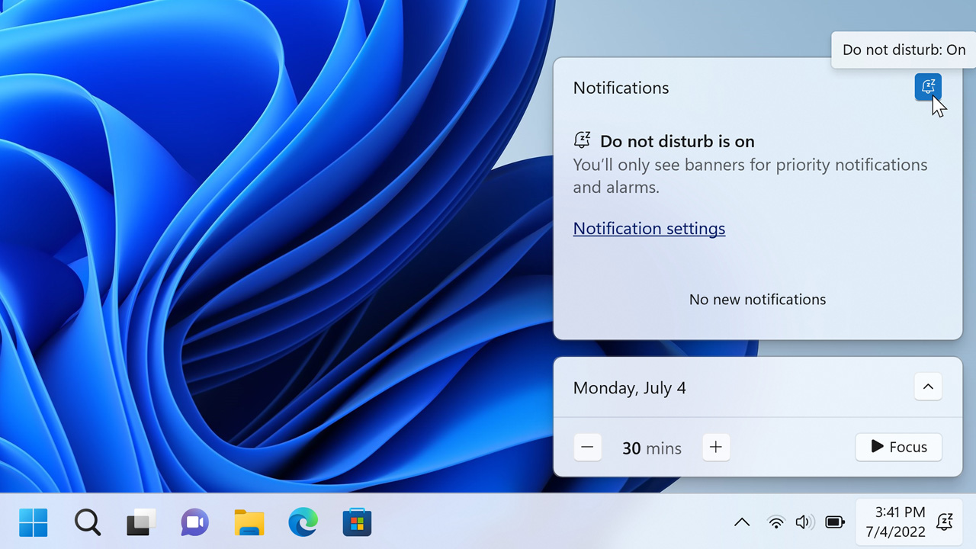The image size is (976, 549).
Task: Collapse the calendar with the chevron button
Action: (928, 387)
